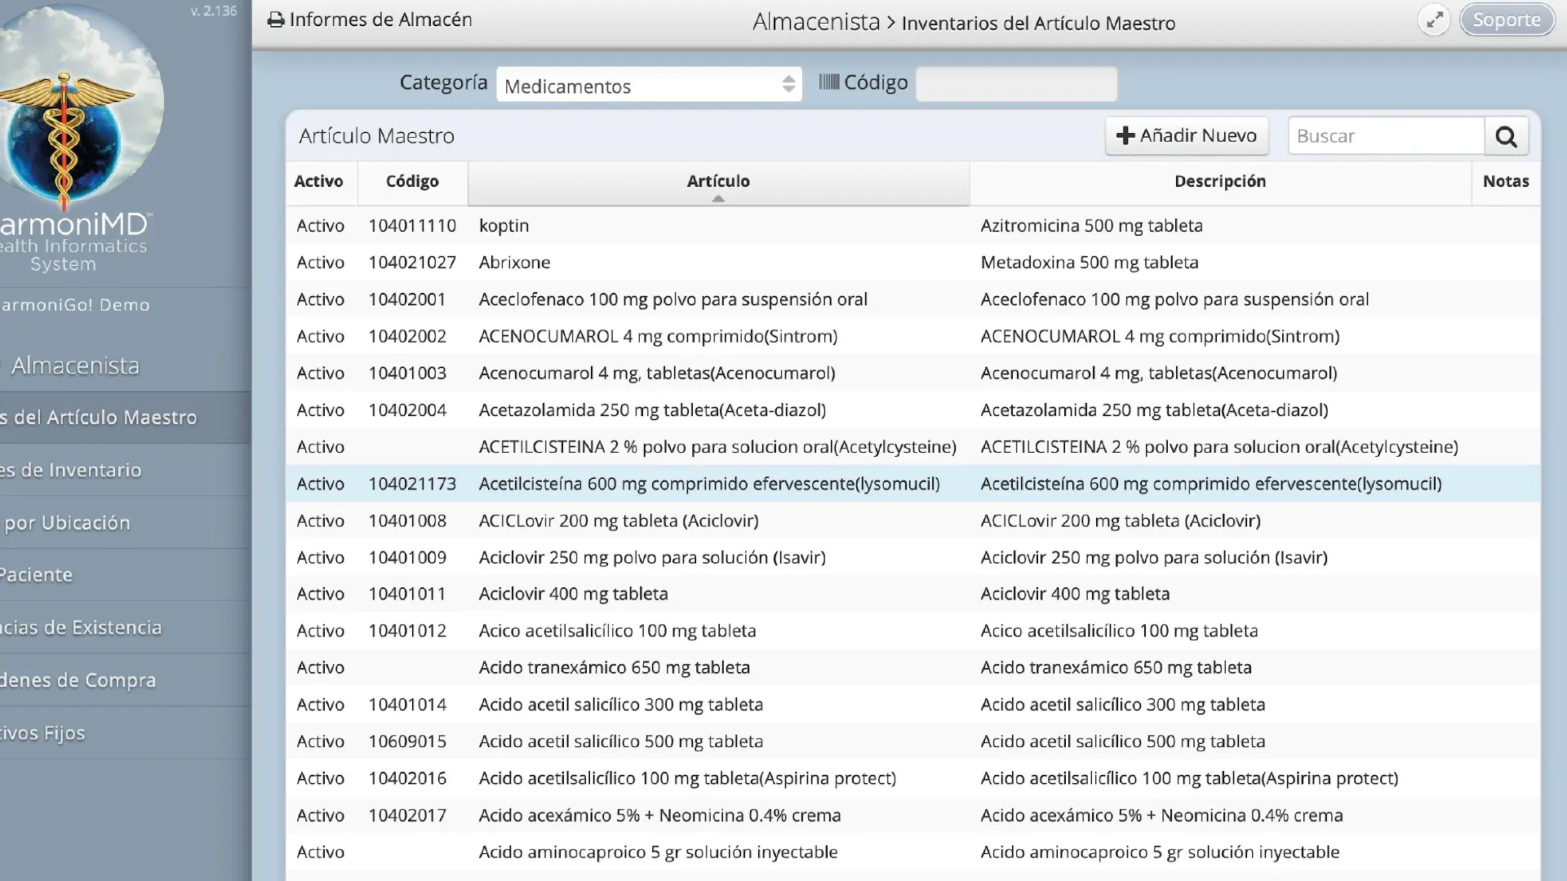Screen dimensions: 1567x881
Task: Open the Soporte button
Action: click(x=1507, y=20)
